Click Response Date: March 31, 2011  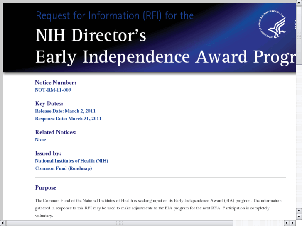(x=68, y=119)
